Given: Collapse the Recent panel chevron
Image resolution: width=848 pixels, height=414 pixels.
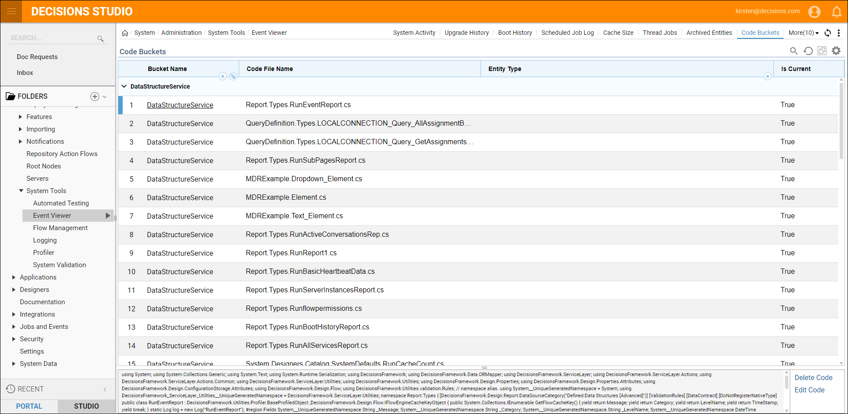Looking at the screenshot, I should click(105, 389).
